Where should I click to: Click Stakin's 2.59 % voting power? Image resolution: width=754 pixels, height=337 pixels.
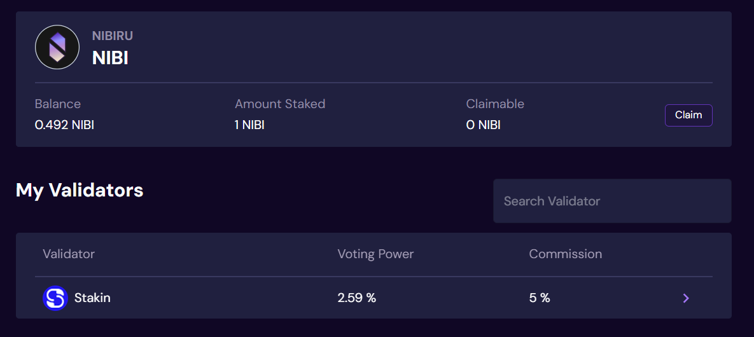[357, 298]
